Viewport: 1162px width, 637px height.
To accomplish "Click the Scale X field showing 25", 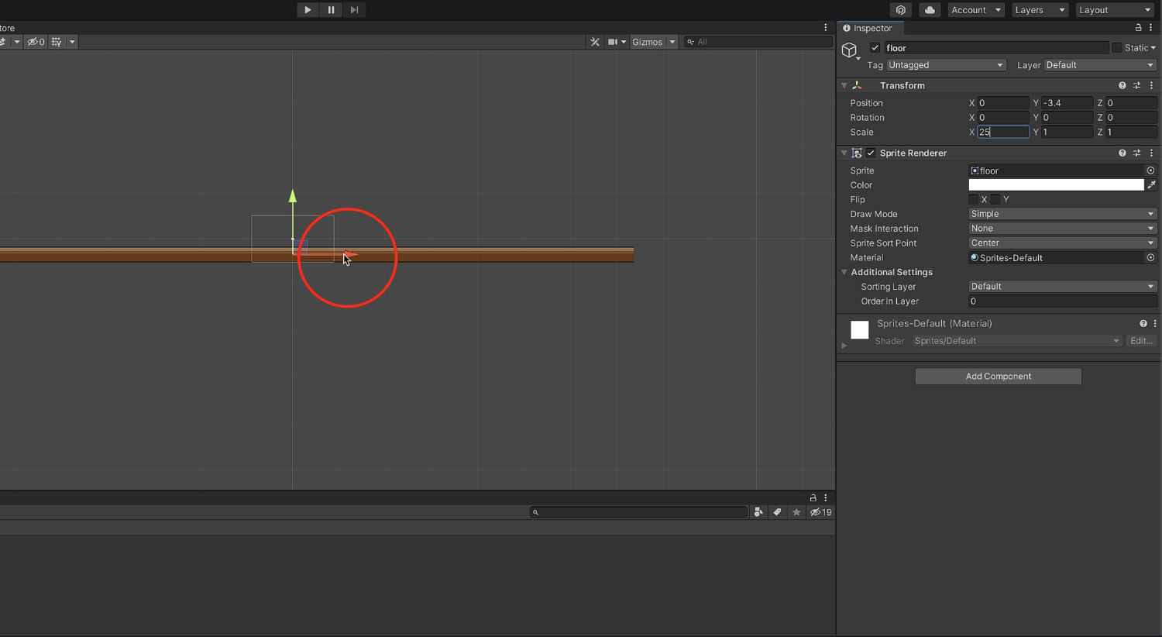I will (1003, 133).
